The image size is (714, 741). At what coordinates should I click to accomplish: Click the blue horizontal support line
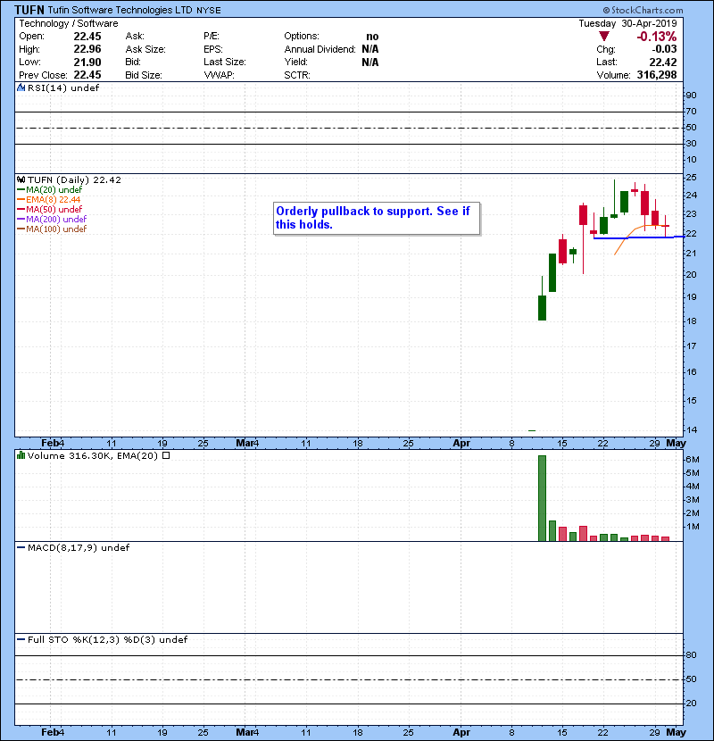click(635, 237)
